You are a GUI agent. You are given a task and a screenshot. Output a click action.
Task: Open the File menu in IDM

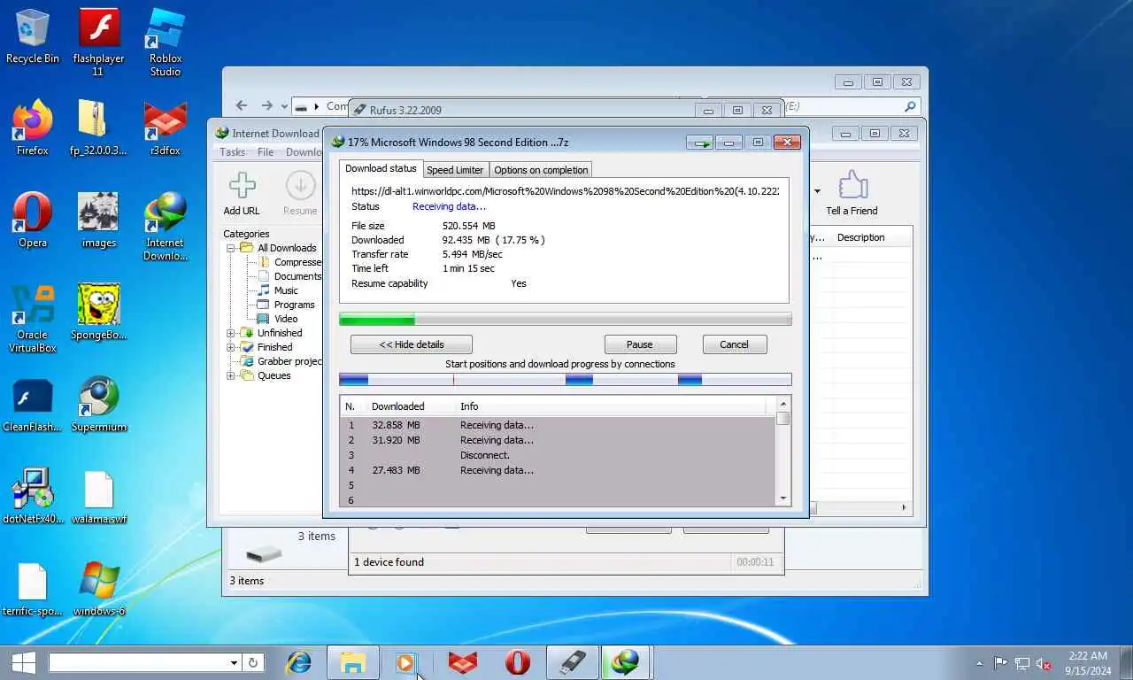click(266, 152)
